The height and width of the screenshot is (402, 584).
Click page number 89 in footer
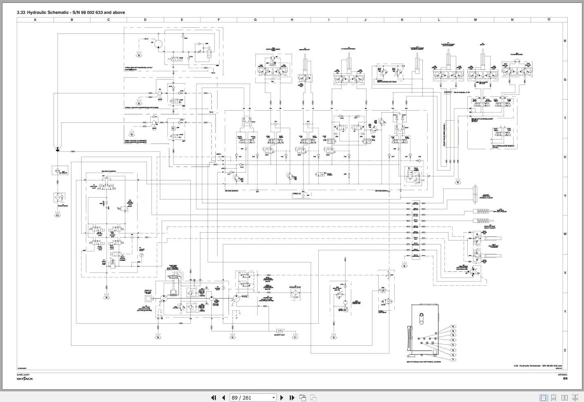pyautogui.click(x=565, y=379)
